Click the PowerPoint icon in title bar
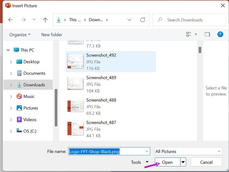This screenshot has height=172, width=229. click(8, 5)
